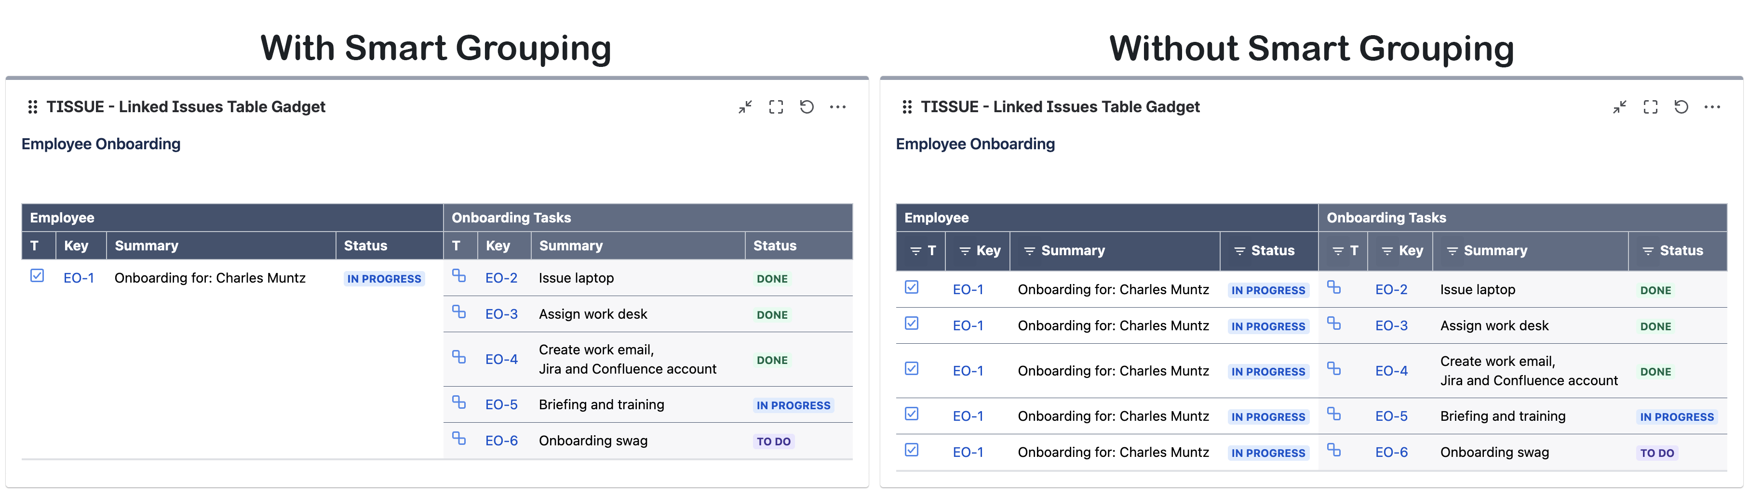Sort by Employee Summary header in left table
The width and height of the screenshot is (1749, 493).
tap(147, 246)
